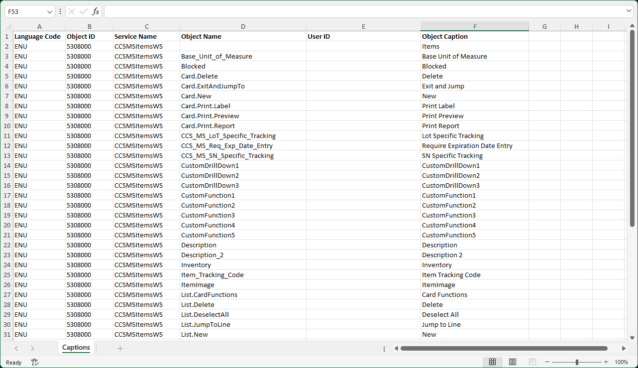
Task: Expand the formula bar with its chevron
Action: (628, 11)
